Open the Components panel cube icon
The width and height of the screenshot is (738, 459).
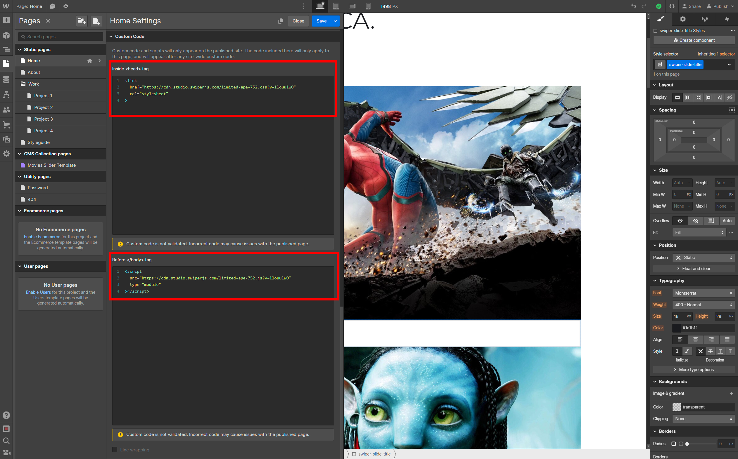click(6, 35)
